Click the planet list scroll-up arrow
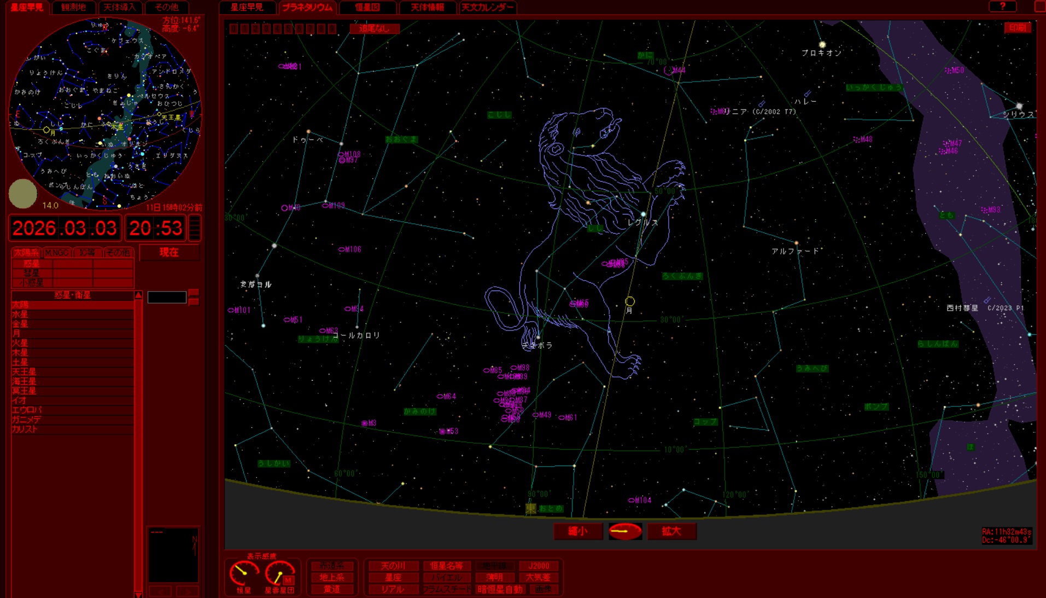 pos(138,295)
